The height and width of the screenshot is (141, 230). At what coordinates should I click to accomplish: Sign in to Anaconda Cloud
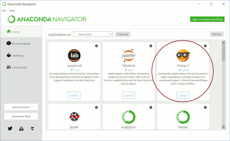pos(207,19)
